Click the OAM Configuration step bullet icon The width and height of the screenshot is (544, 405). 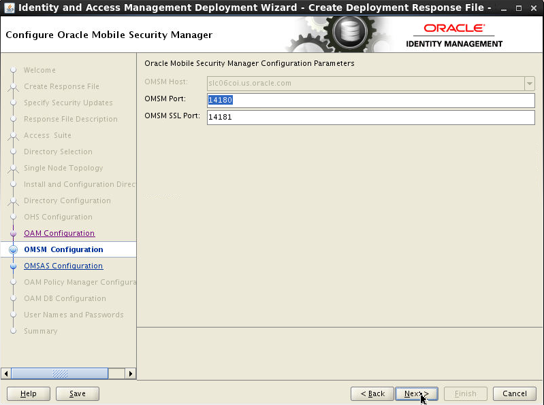[x=13, y=233]
